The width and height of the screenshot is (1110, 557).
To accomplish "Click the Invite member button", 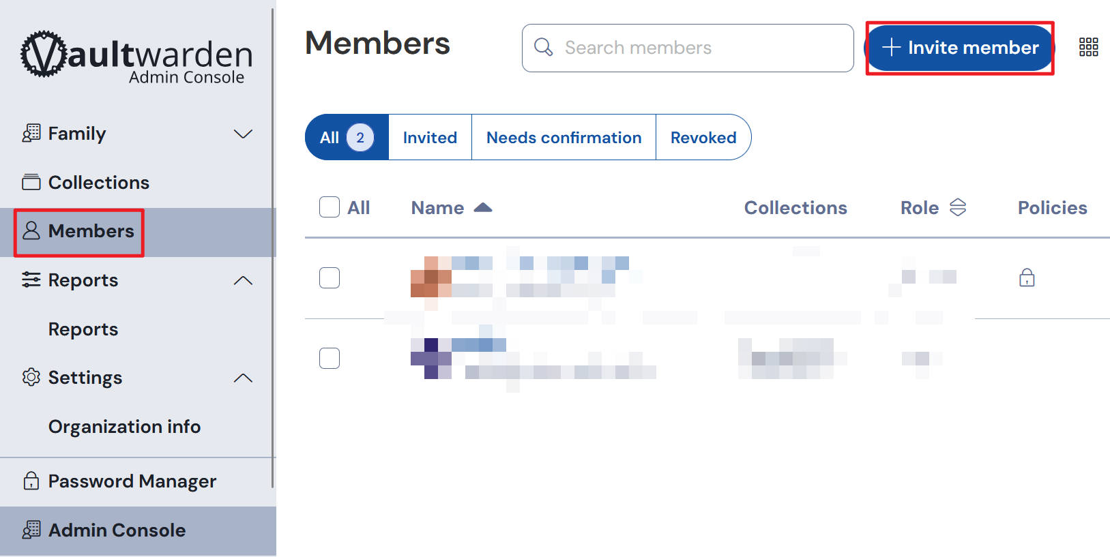I will 959,48.
